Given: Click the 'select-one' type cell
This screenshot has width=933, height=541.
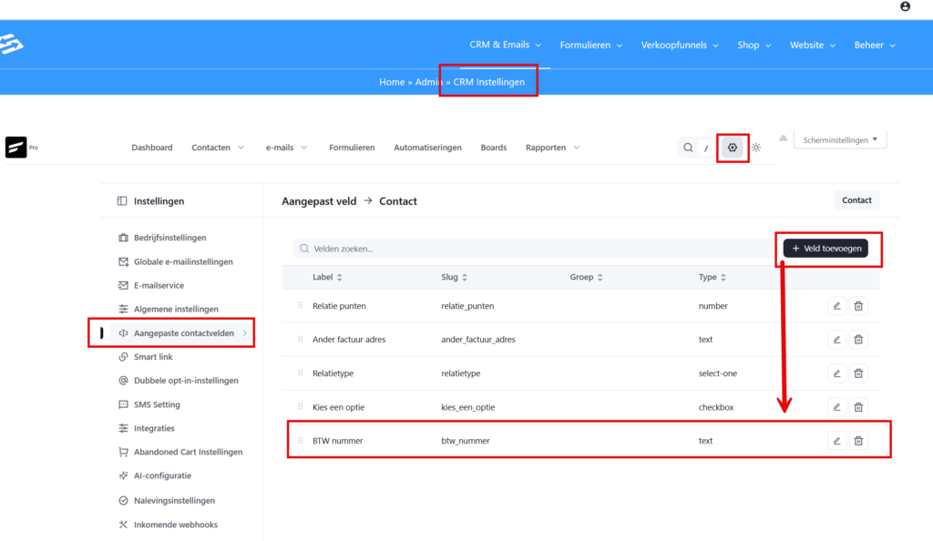Looking at the screenshot, I should point(718,373).
